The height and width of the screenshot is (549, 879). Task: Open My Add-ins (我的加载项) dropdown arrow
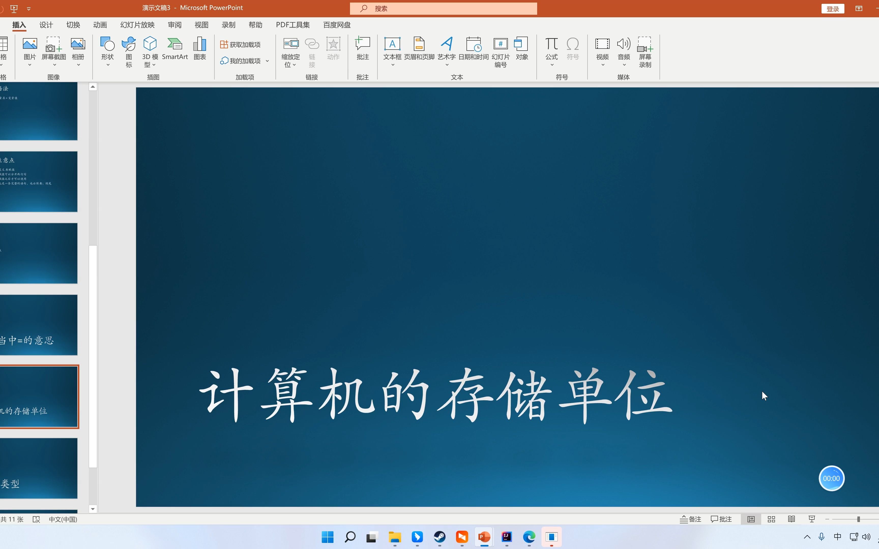pyautogui.click(x=267, y=61)
